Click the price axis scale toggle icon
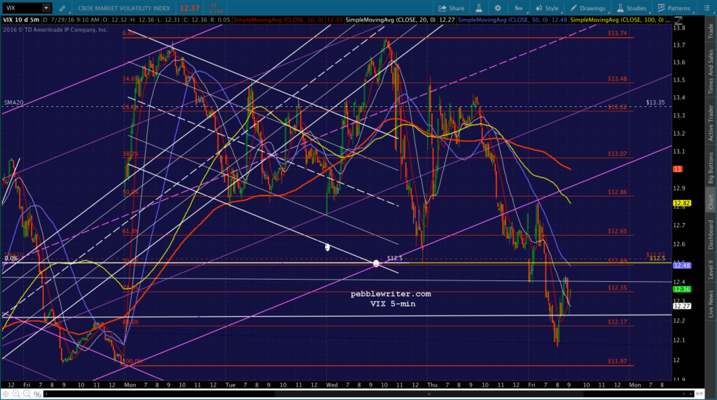Screen dimensions: 717x400 (x=678, y=20)
